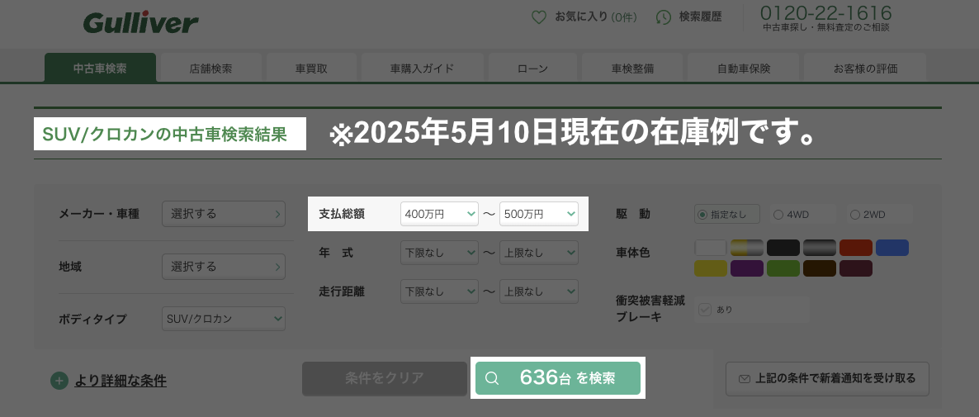Click the 支払総額 label
979x417 pixels.
pos(342,214)
